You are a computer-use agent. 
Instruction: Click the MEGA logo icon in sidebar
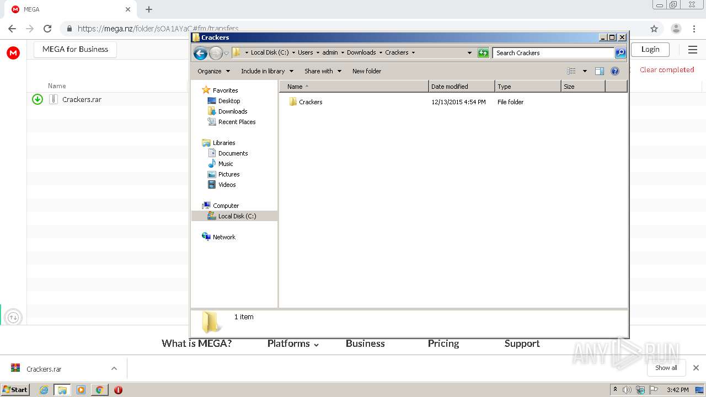point(13,53)
